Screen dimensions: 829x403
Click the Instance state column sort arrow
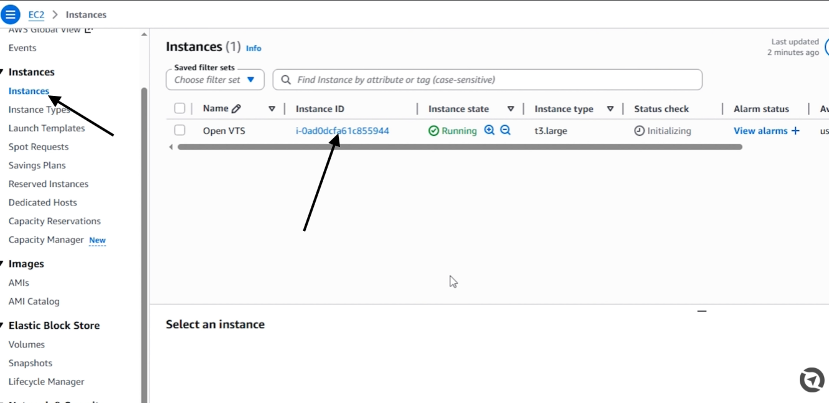click(511, 109)
